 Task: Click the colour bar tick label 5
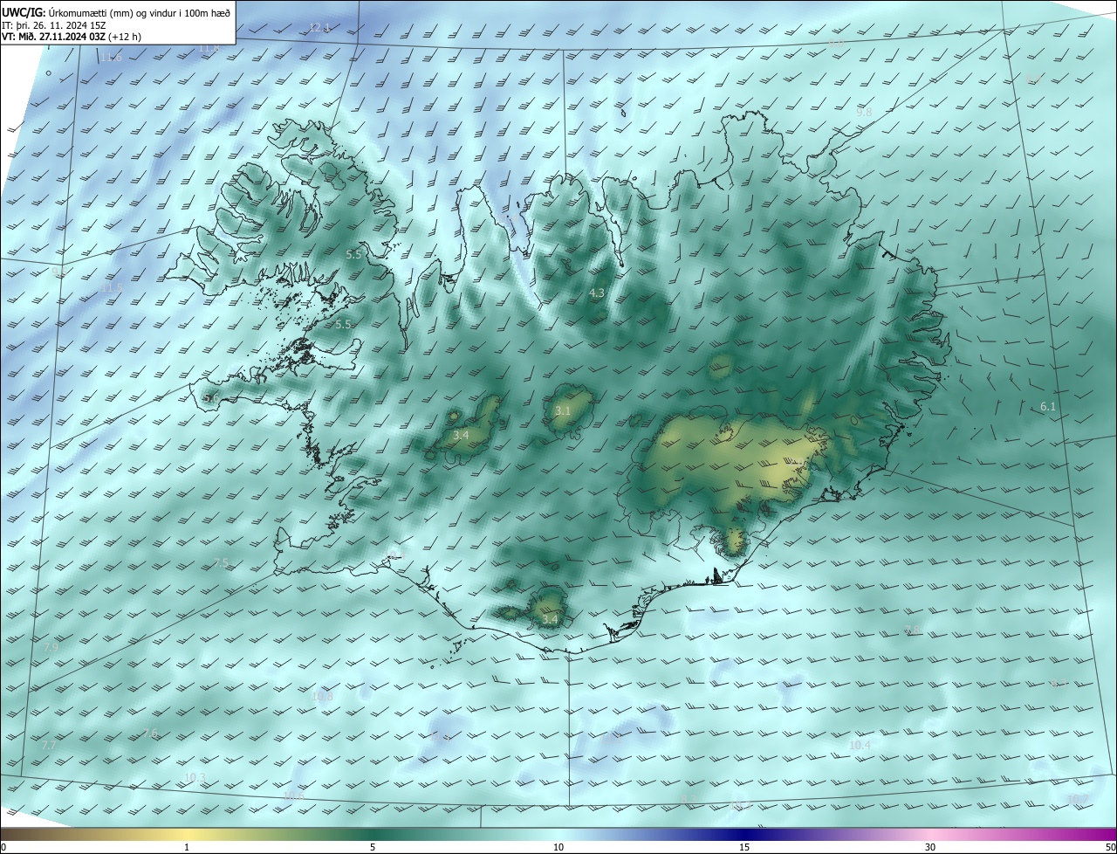click(x=373, y=847)
